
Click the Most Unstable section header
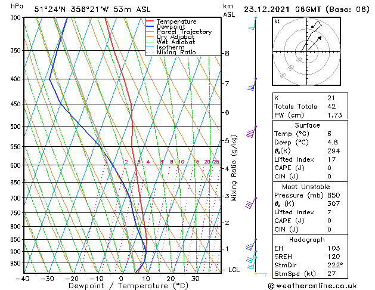(306, 187)
